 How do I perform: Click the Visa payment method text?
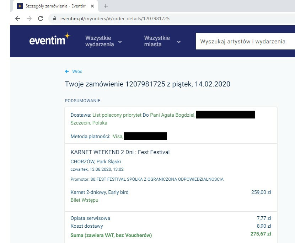coord(118,136)
